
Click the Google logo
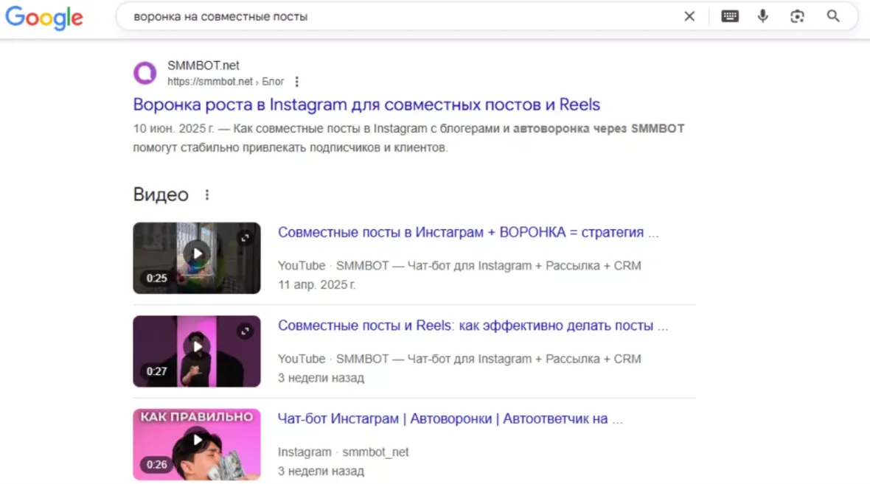44,18
